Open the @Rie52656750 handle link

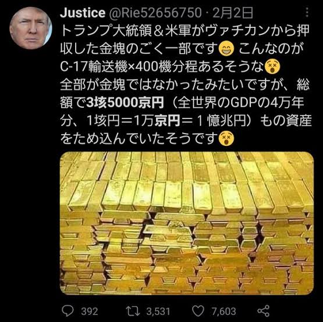point(155,13)
